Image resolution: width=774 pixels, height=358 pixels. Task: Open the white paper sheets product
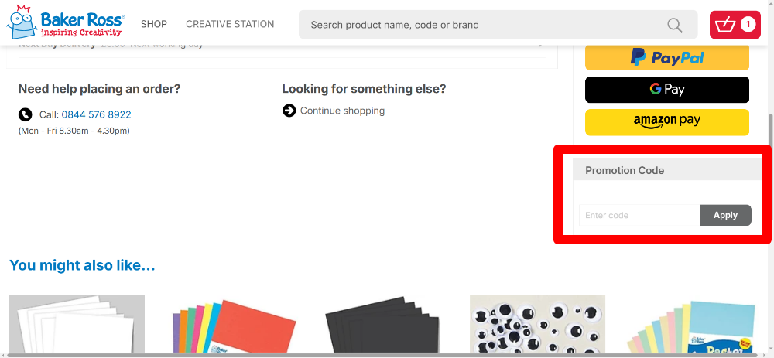tap(77, 325)
